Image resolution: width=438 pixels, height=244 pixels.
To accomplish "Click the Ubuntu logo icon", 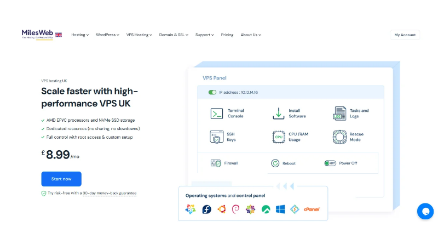I will [x=222, y=209].
